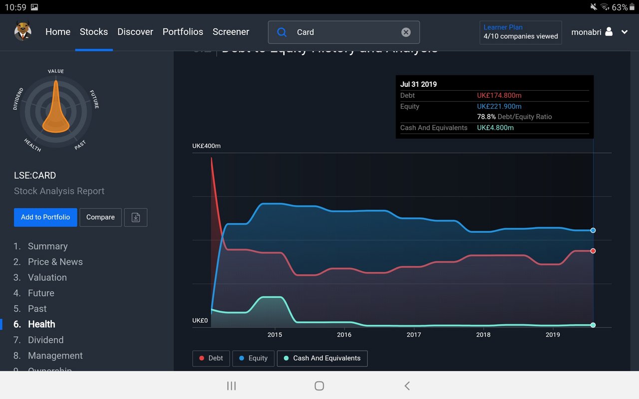This screenshot has height=399, width=639.
Task: Download the report as PDF icon
Action: [x=136, y=217]
